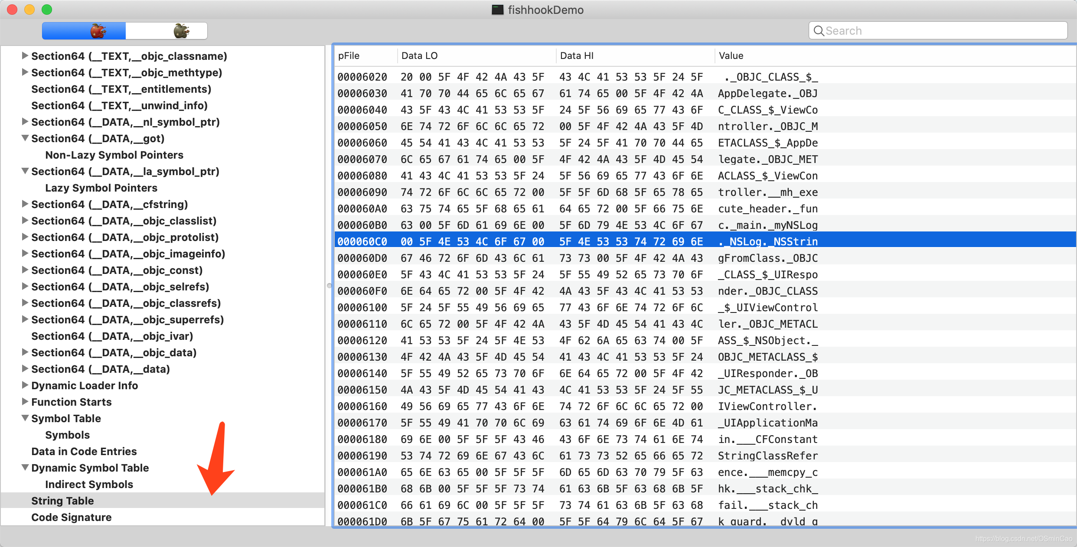Expand Section64 (__TEXT,__objc_classname)
Viewport: 1077px width, 547px height.
[25, 55]
